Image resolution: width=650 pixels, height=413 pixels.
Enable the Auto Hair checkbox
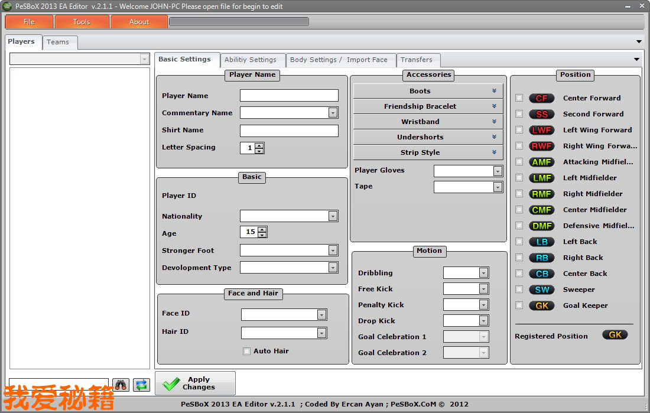point(247,352)
